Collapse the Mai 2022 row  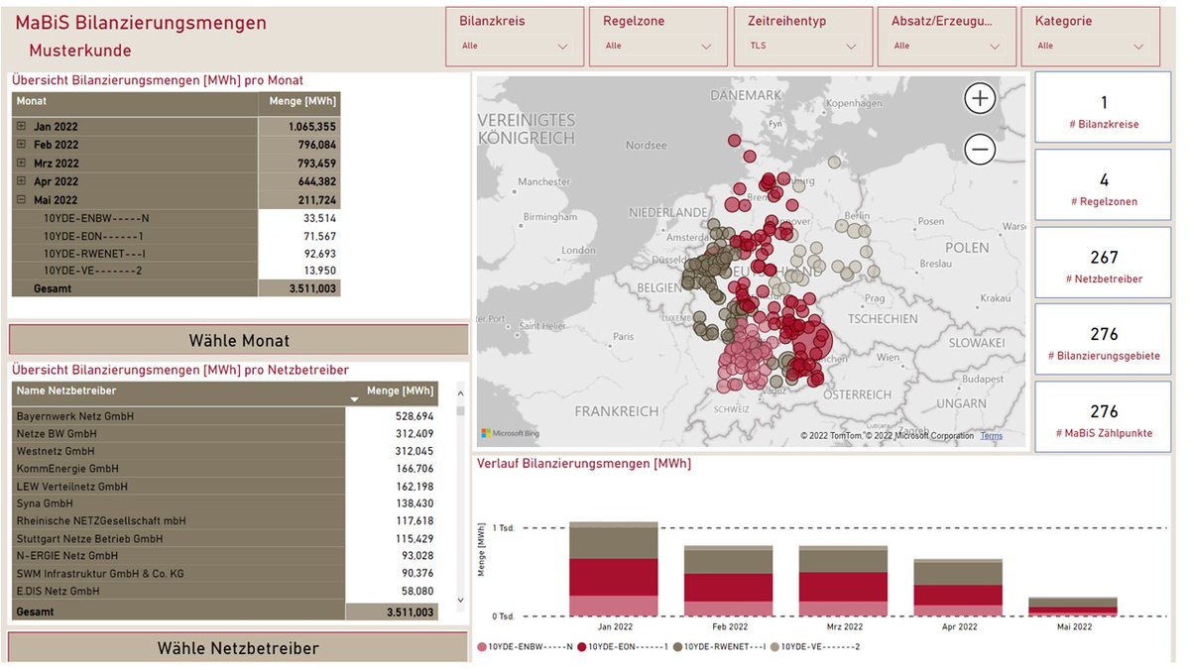coord(22,199)
